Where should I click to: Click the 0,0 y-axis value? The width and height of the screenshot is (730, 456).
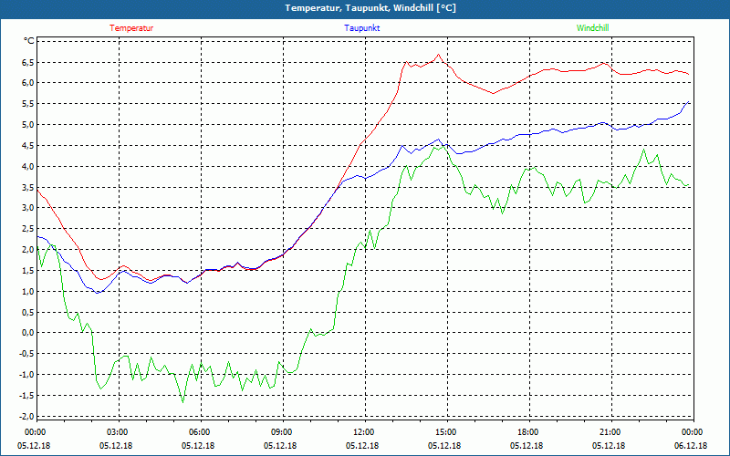point(28,333)
